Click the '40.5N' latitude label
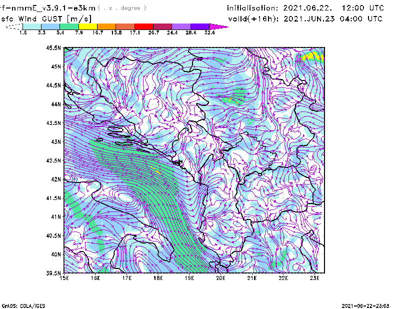This screenshot has height=309, width=400. [53, 235]
